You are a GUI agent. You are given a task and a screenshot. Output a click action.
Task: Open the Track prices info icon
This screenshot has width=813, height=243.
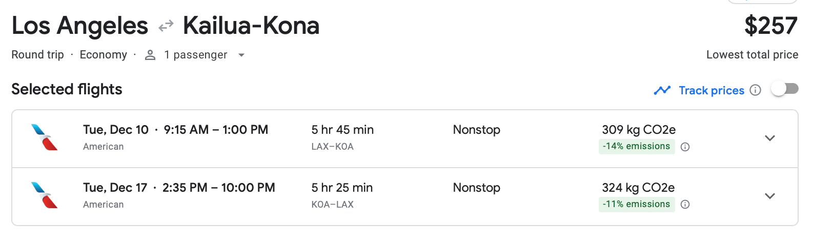click(x=755, y=90)
